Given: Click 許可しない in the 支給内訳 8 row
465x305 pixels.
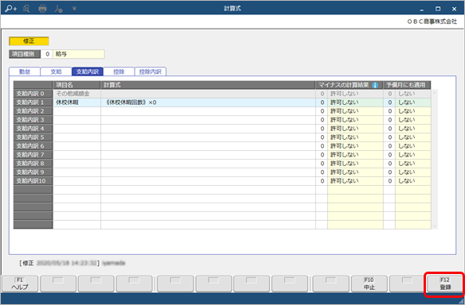Looking at the screenshot, I should click(355, 164).
